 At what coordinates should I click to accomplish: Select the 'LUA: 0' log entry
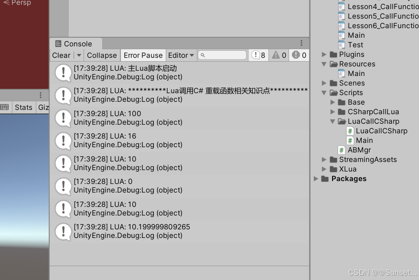[x=179, y=186]
